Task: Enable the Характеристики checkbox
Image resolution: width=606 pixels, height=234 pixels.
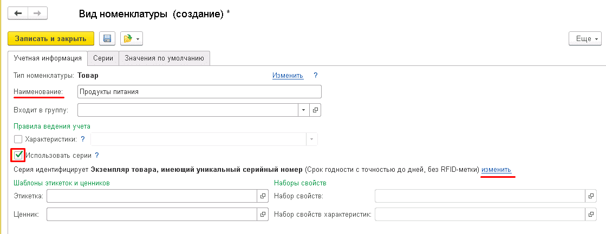Action: click(18, 139)
